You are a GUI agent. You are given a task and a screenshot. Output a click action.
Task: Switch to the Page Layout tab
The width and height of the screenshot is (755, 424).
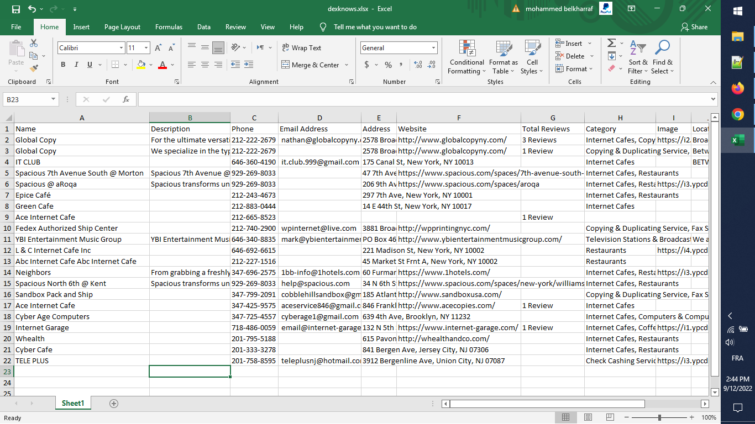pos(122,27)
